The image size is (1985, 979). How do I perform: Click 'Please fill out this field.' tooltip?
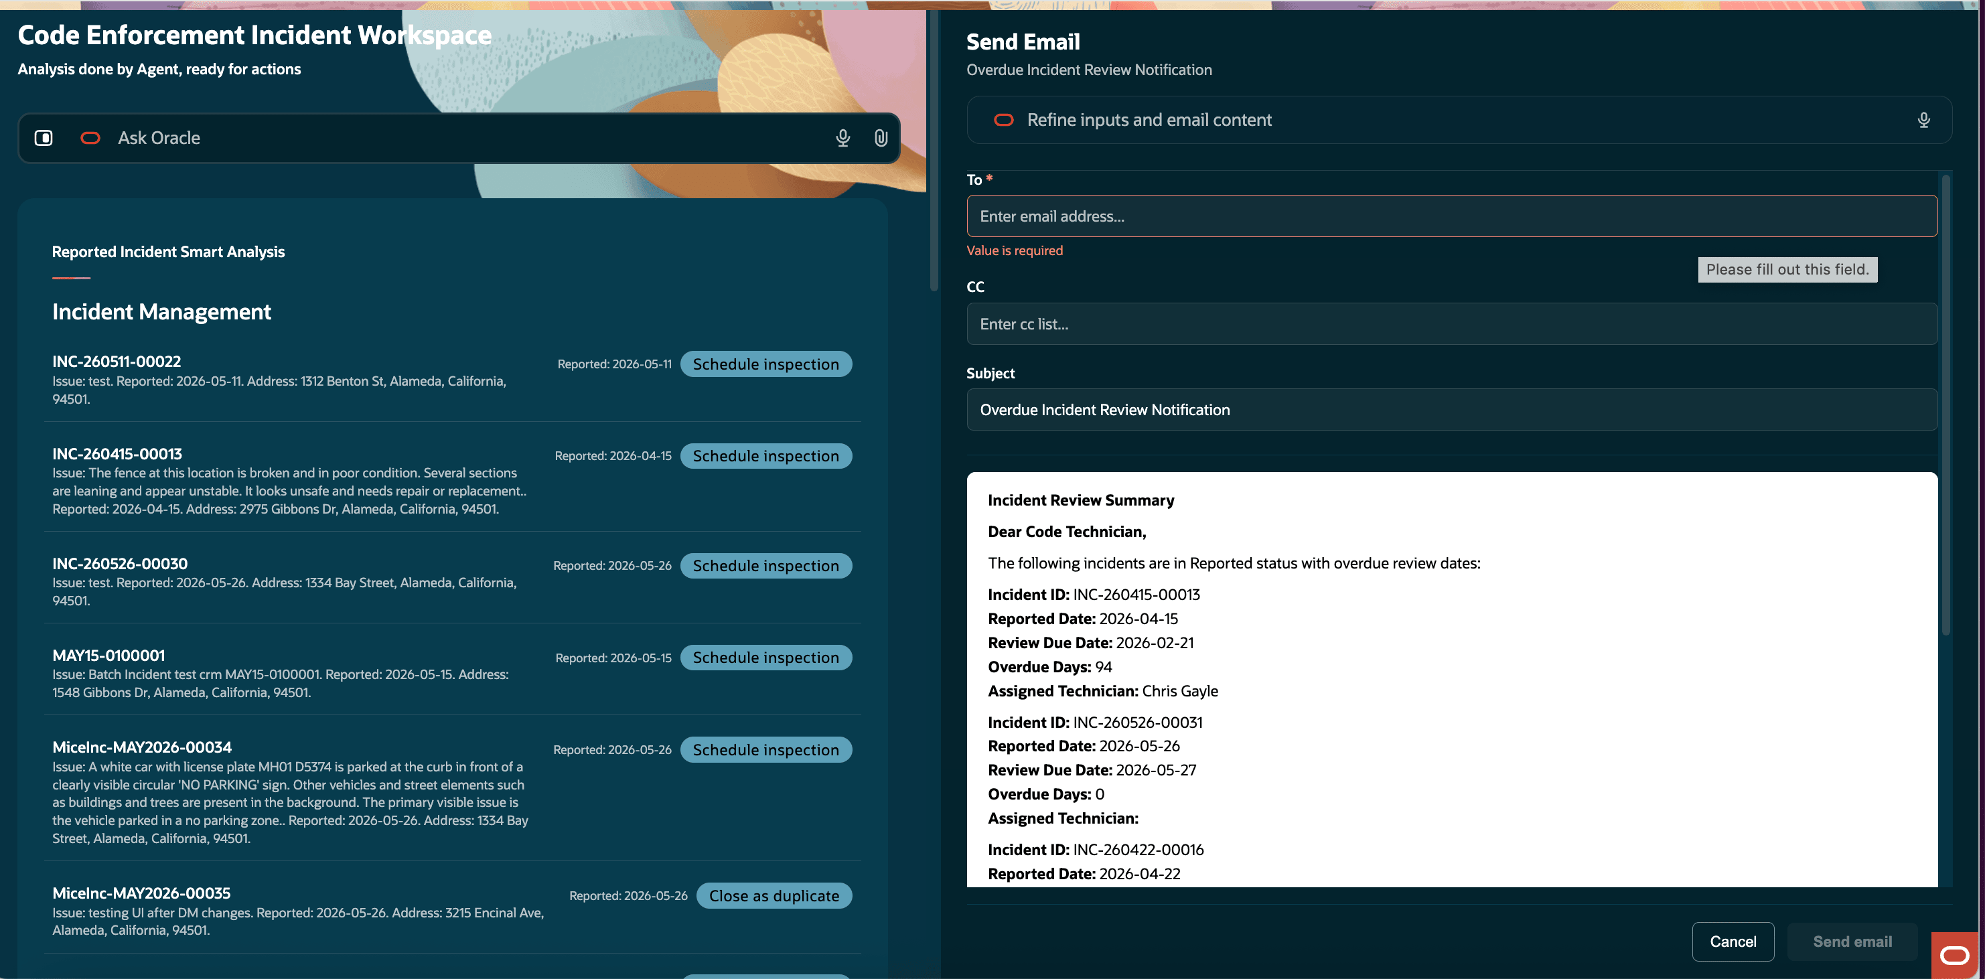(1787, 270)
